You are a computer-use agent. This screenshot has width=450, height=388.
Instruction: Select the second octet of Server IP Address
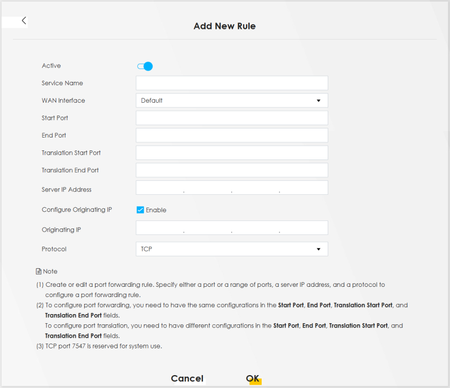coord(208,188)
